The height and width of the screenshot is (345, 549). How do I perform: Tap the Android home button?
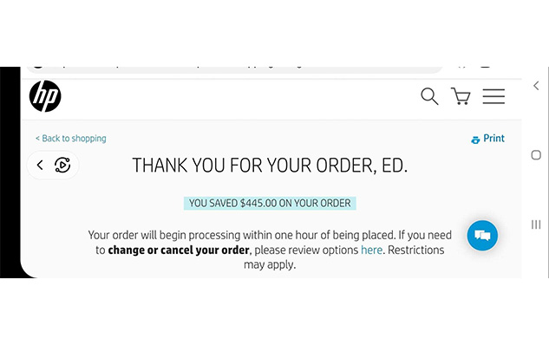(x=536, y=155)
